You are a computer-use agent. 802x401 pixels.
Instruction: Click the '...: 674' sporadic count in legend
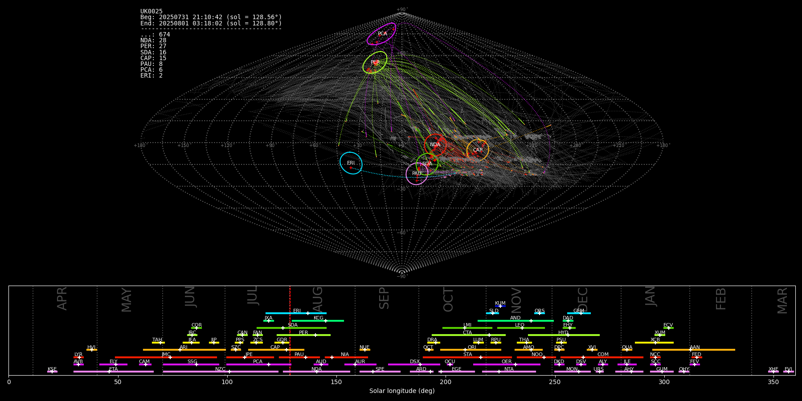pyautogui.click(x=155, y=35)
